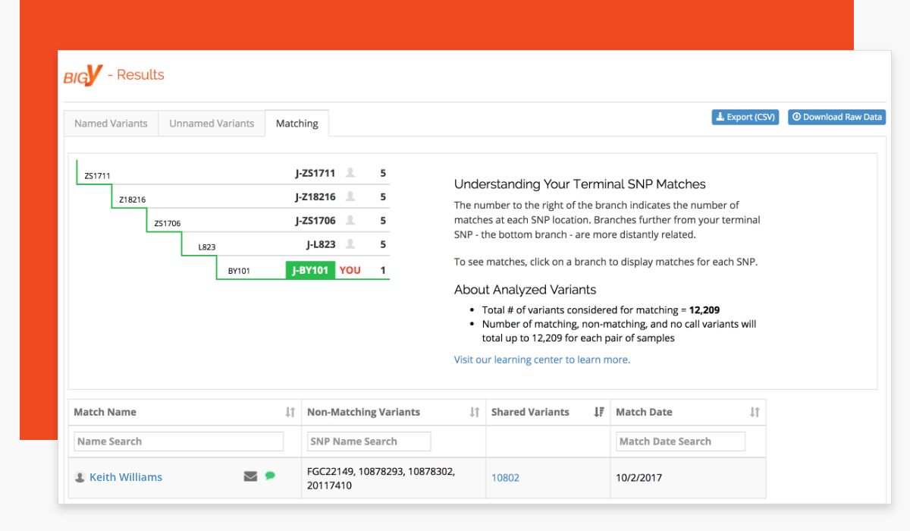Focus the Name Search field
This screenshot has height=531, width=910.
(x=179, y=441)
